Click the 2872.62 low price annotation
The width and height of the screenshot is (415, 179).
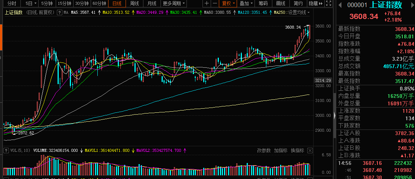coord(26,133)
